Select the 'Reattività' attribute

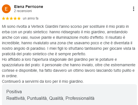(16, 98)
